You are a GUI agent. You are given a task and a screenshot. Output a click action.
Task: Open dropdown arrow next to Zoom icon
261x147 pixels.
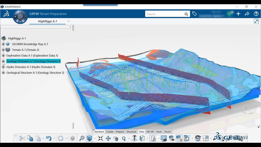pos(129,139)
